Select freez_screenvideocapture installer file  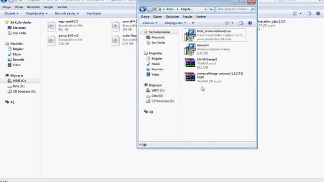click(214, 35)
